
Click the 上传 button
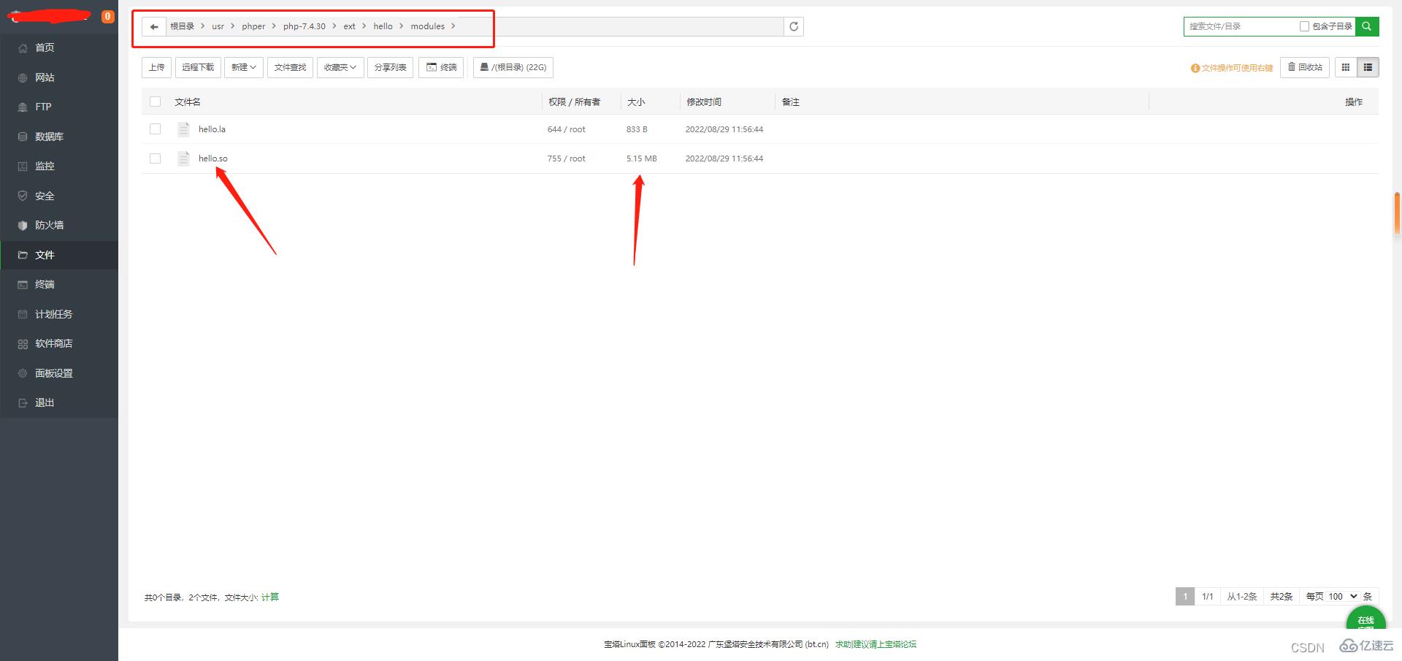tap(156, 67)
